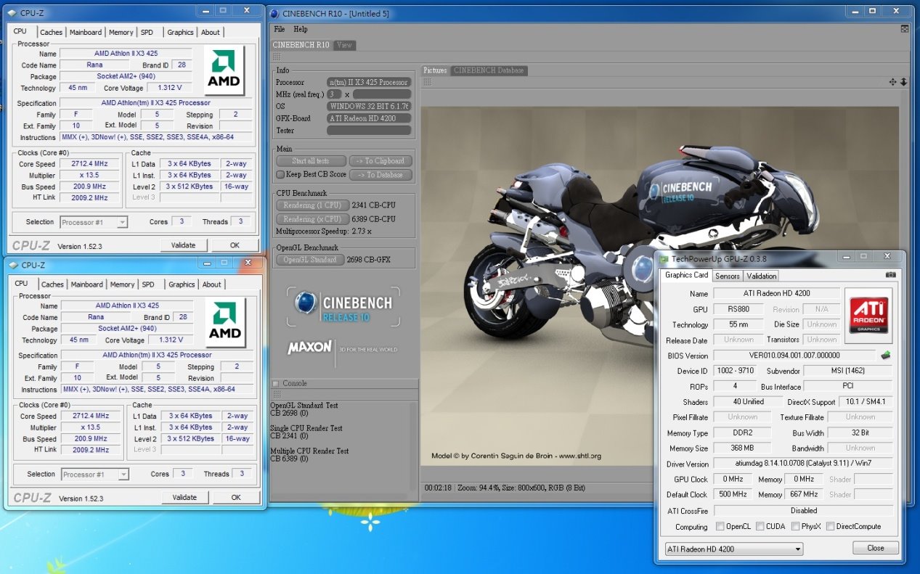Open Processor #1 selection in lower CPU-Z
The image size is (920, 574).
click(x=95, y=475)
